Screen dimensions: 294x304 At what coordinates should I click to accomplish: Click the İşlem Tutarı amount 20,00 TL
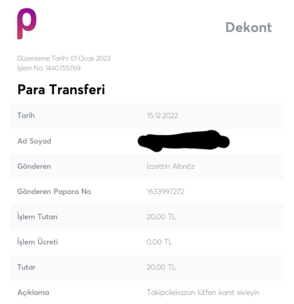pos(161,217)
